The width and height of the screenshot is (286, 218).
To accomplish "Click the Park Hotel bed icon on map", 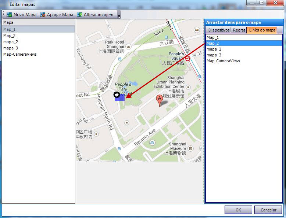I will click(128, 47).
